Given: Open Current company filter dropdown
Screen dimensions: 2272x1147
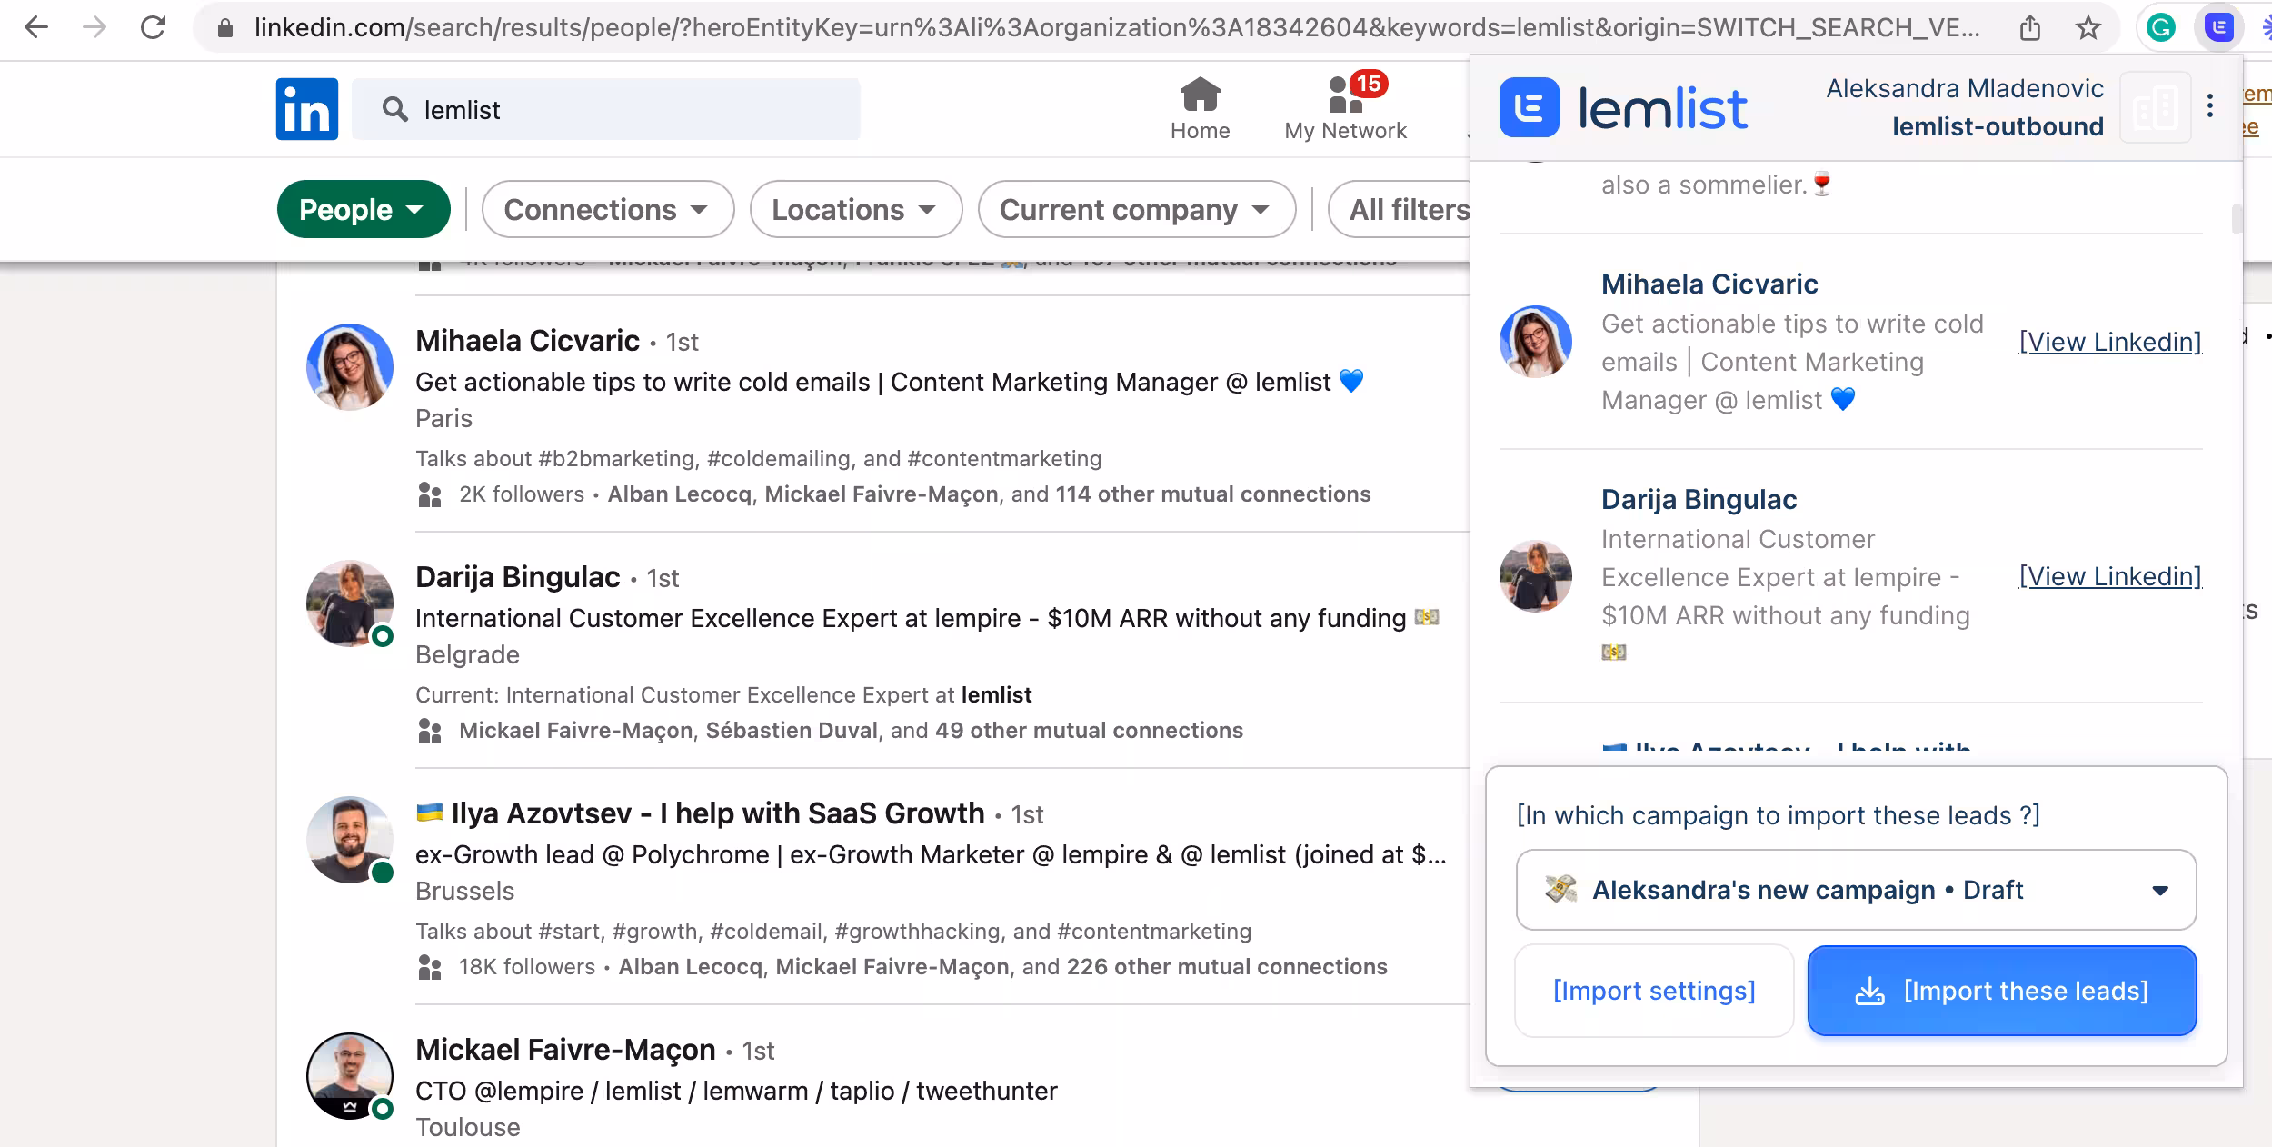Looking at the screenshot, I should (x=1136, y=210).
